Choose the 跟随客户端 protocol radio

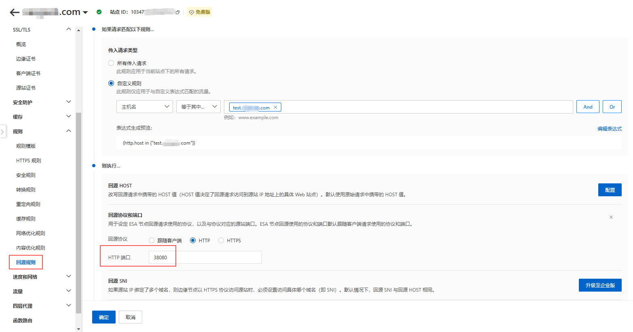point(152,240)
